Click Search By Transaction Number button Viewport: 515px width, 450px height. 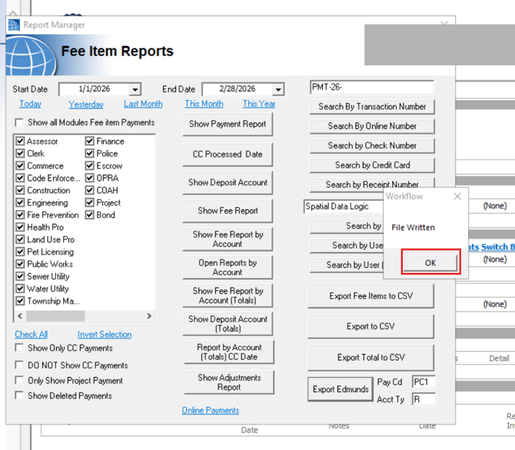click(x=371, y=107)
